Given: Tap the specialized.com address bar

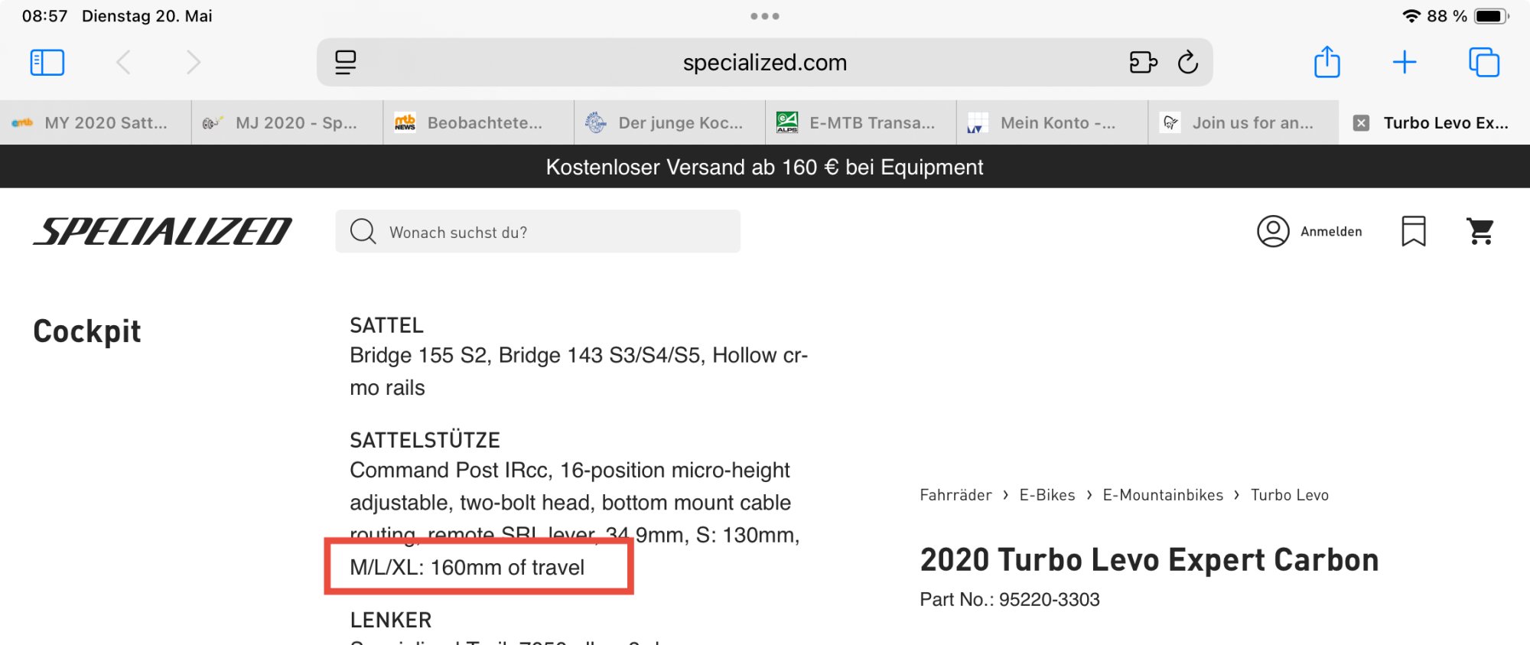Looking at the screenshot, I should [x=765, y=62].
